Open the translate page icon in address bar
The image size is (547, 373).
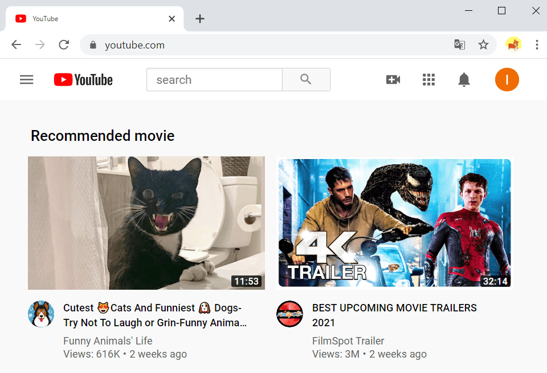pyautogui.click(x=459, y=44)
